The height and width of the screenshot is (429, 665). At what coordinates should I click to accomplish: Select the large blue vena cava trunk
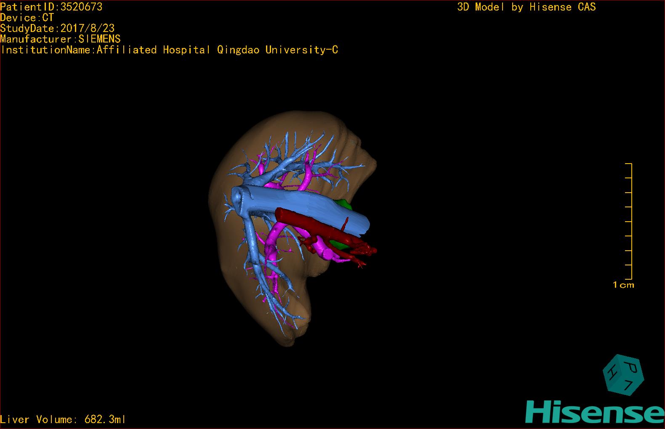303,205
